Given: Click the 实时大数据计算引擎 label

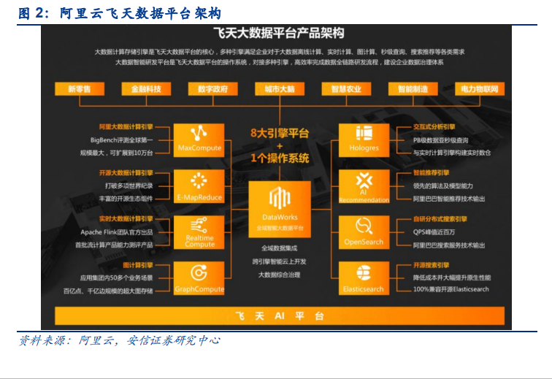Looking at the screenshot, I should coord(126,219).
